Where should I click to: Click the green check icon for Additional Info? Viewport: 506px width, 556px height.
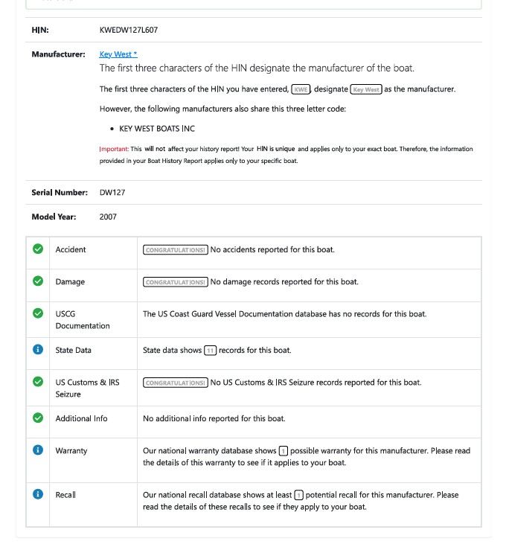38,418
